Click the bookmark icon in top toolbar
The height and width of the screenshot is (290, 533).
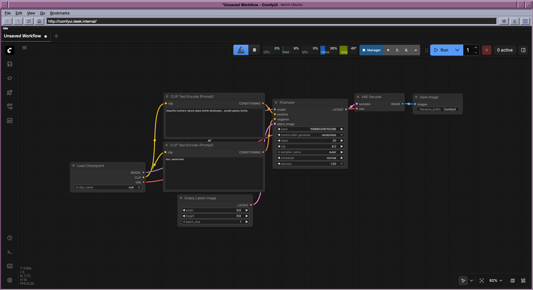click(x=255, y=50)
